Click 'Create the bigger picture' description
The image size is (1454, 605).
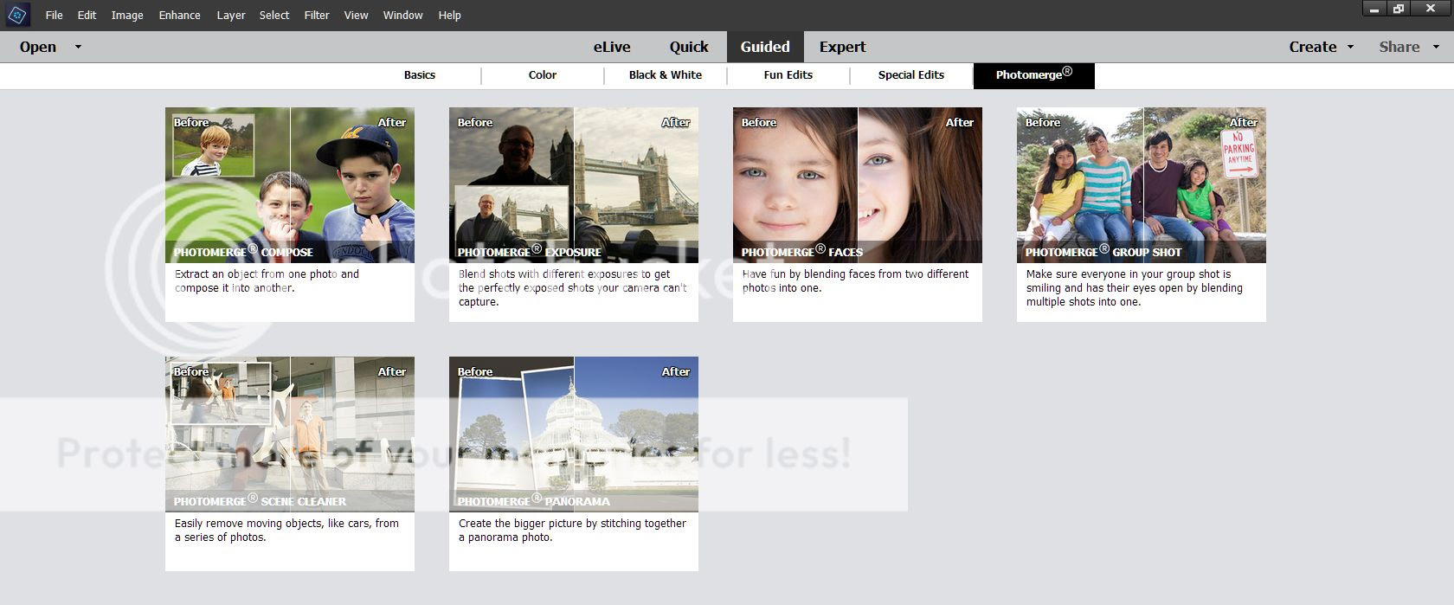(572, 531)
